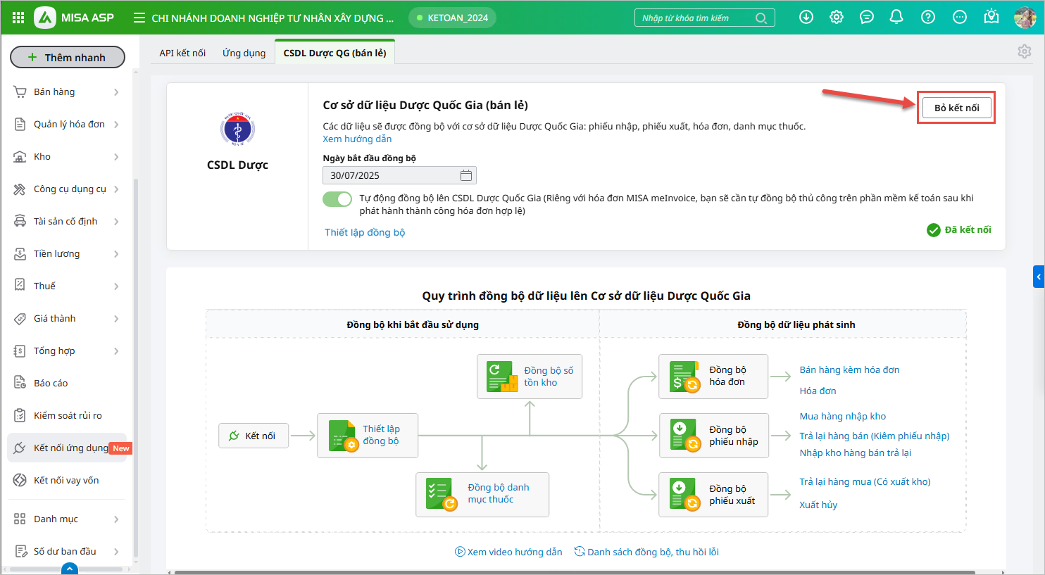This screenshot has width=1045, height=575.
Task: Open the chat messages icon
Action: coord(867,18)
